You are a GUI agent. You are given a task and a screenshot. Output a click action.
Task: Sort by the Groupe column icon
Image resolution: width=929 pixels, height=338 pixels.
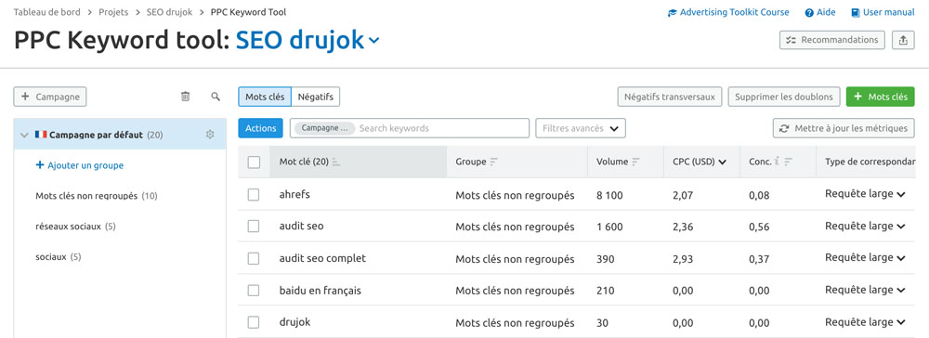tap(494, 162)
